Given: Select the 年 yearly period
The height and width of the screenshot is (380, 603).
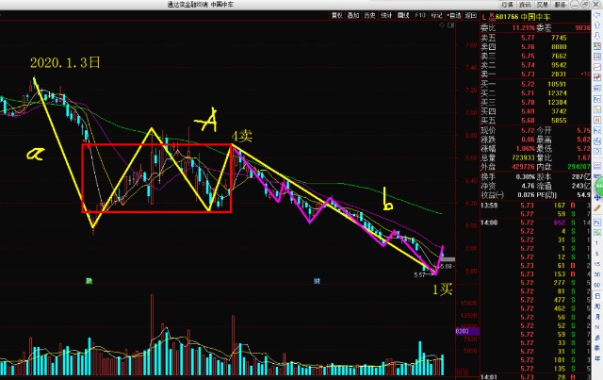Looking at the screenshot, I should click(x=597, y=358).
